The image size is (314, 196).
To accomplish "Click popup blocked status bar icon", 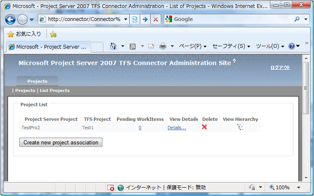I will click(x=110, y=188).
